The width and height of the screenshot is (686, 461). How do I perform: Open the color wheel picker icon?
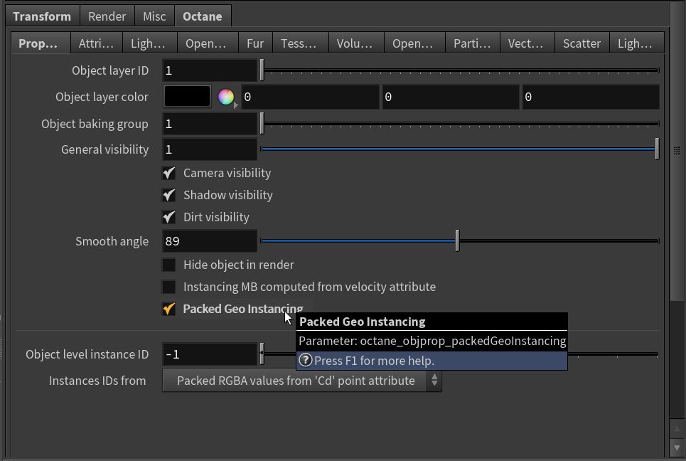(225, 97)
